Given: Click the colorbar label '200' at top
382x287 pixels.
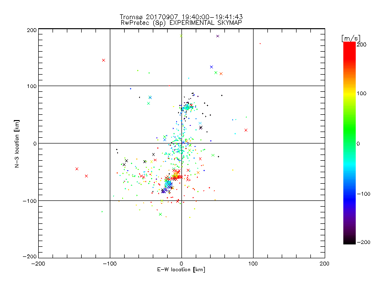Looking at the screenshot, I should pyautogui.click(x=361, y=44).
